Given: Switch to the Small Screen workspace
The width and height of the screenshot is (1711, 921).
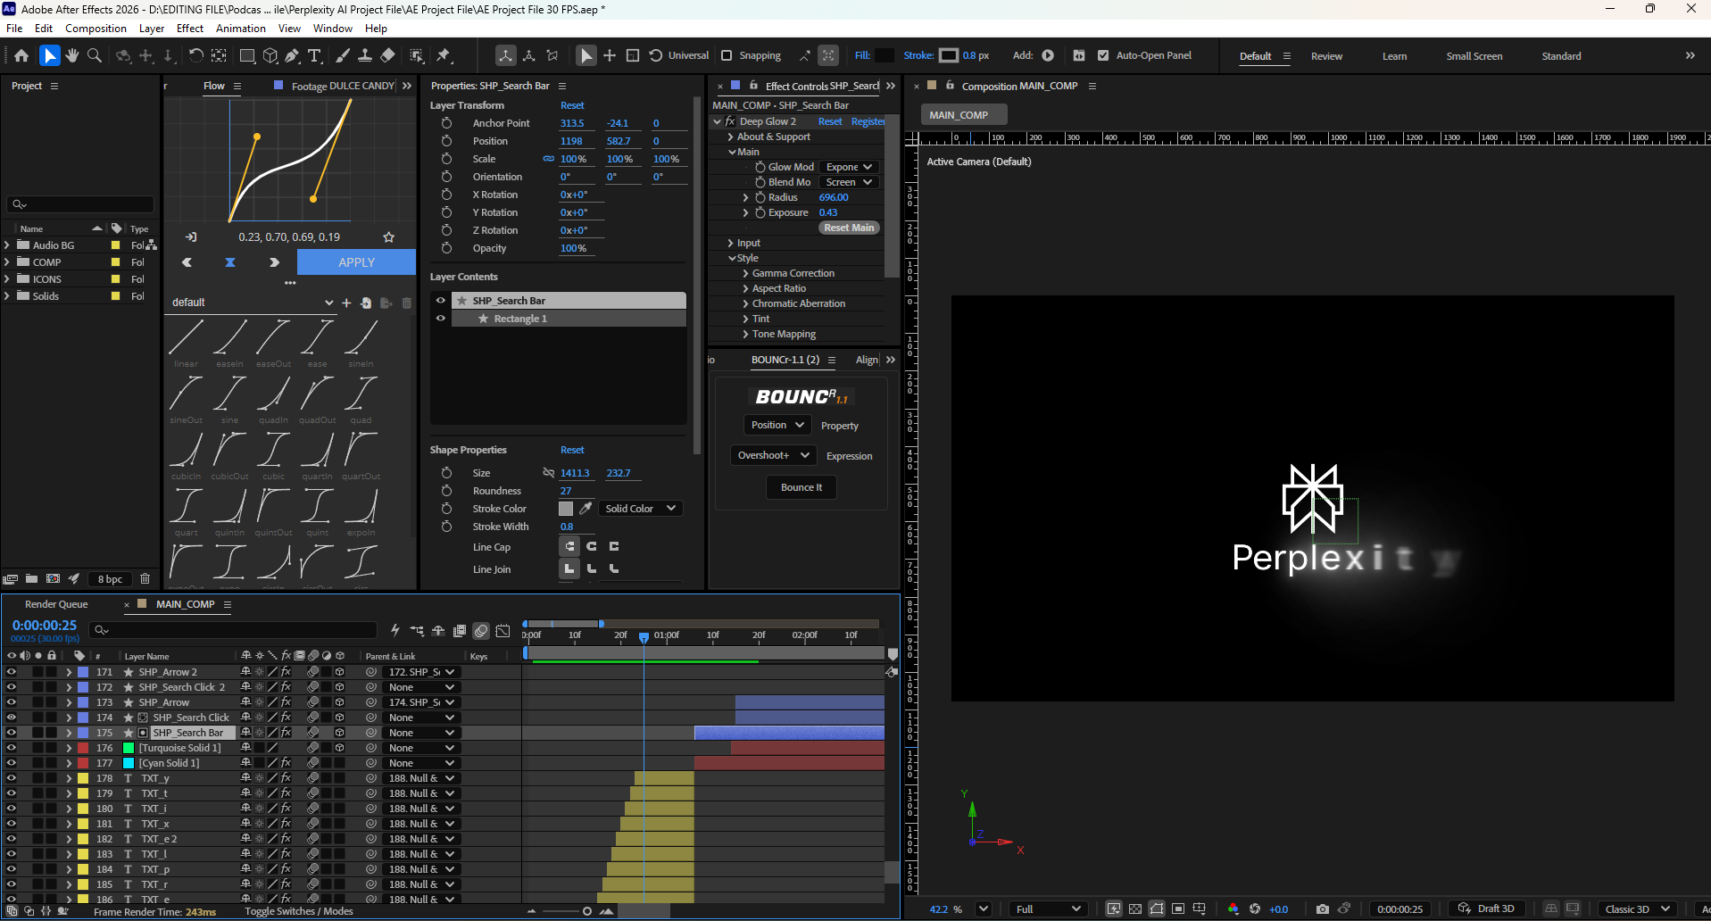Looking at the screenshot, I should (1474, 56).
